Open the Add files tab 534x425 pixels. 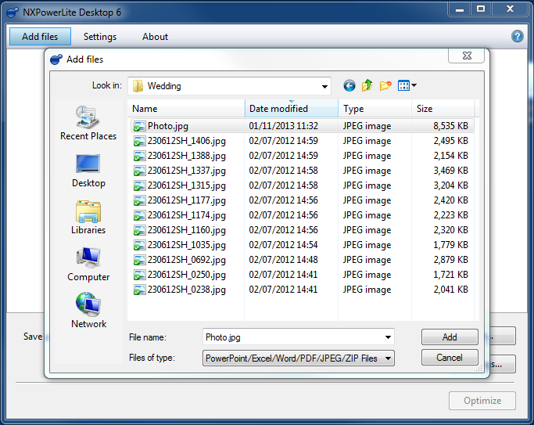coord(40,37)
